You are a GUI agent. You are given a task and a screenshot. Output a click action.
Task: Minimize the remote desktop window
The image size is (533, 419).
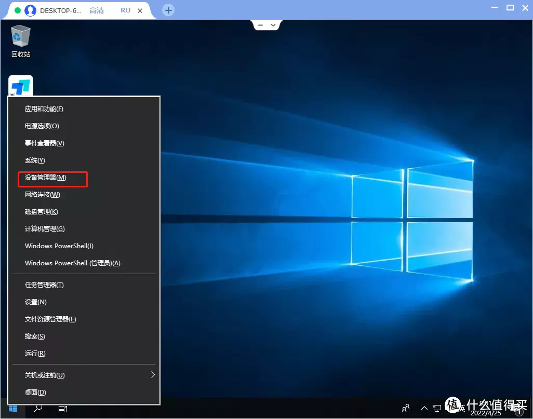tap(495, 7)
